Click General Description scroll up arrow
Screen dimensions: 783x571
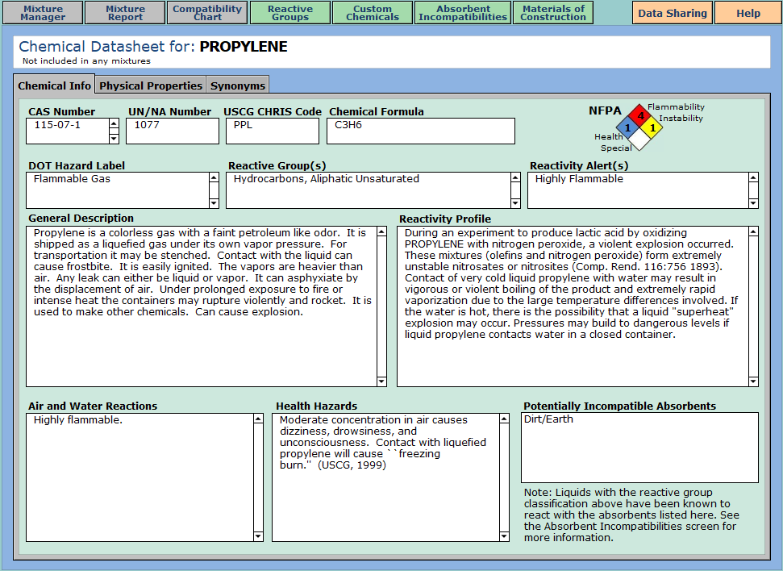click(x=381, y=231)
